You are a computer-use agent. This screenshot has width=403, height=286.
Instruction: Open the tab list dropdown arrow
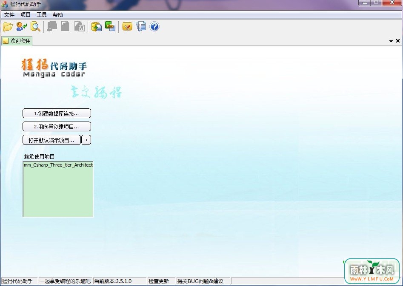tap(391, 41)
